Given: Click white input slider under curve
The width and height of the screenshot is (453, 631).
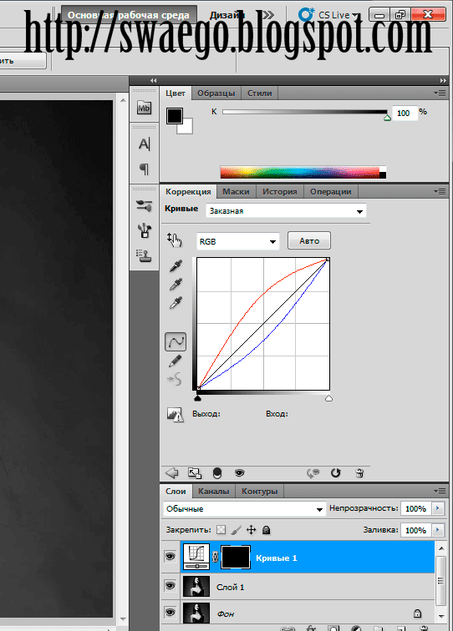Looking at the screenshot, I should (x=328, y=398).
